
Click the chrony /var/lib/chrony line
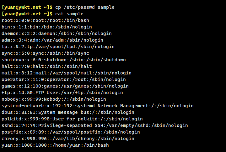[x=68, y=139]
